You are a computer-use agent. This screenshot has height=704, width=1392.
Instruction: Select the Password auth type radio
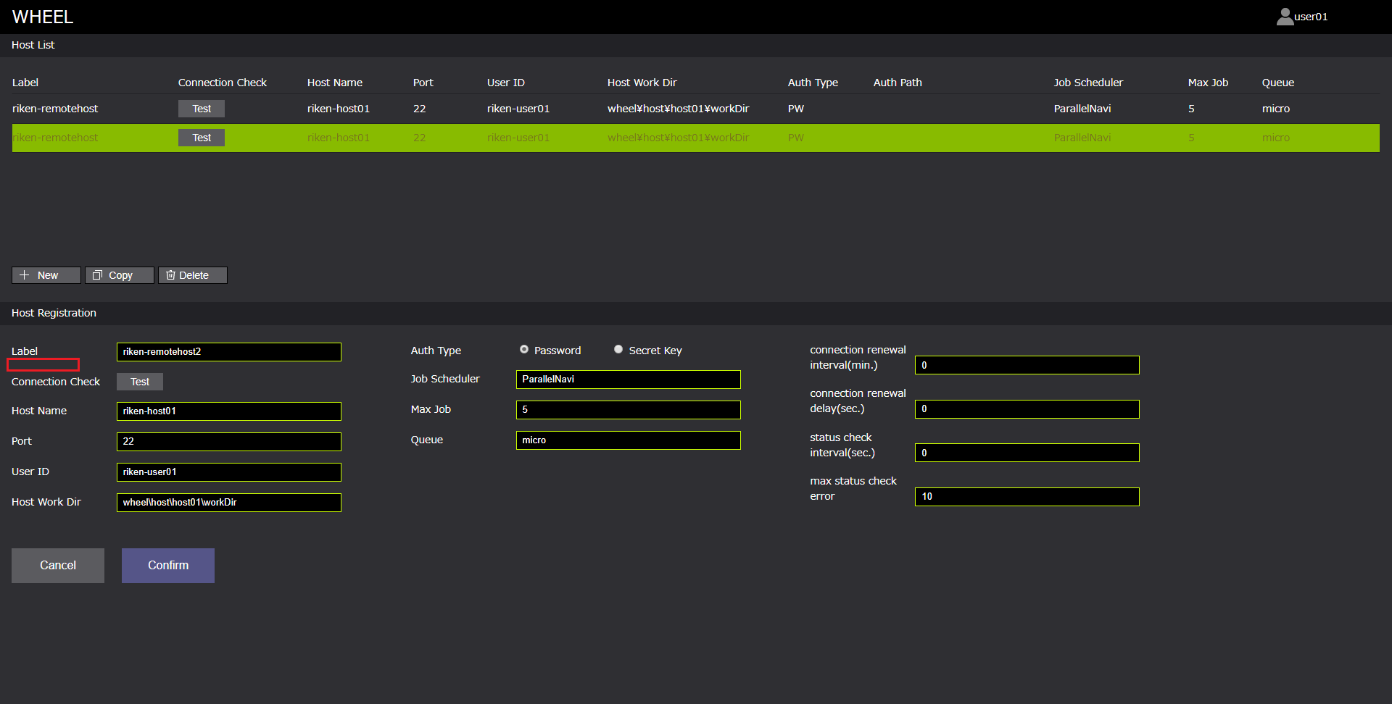(x=524, y=350)
